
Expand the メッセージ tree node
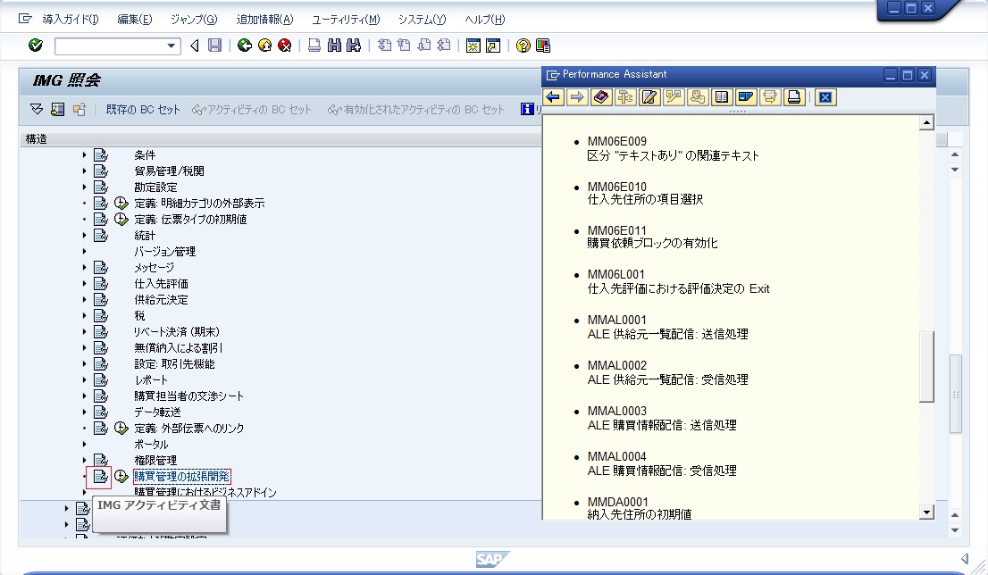[84, 267]
